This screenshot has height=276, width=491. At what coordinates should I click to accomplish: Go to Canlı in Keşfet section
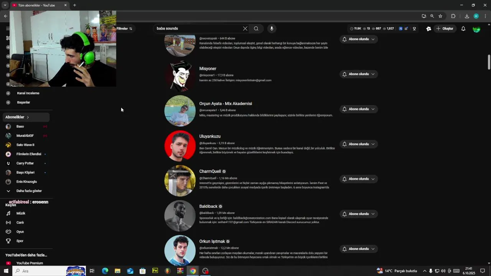tap(26, 222)
